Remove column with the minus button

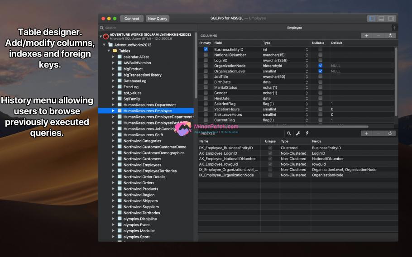click(x=378, y=35)
